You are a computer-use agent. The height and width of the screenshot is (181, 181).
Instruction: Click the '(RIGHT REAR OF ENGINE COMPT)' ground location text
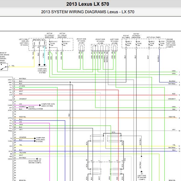click(35, 162)
